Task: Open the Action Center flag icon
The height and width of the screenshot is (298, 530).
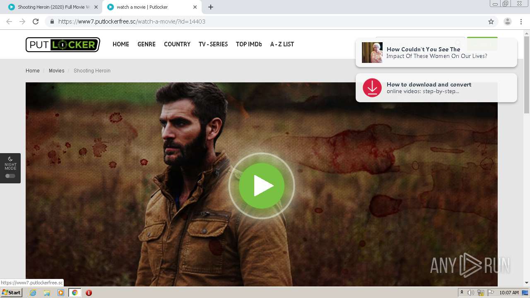Action: point(491,293)
